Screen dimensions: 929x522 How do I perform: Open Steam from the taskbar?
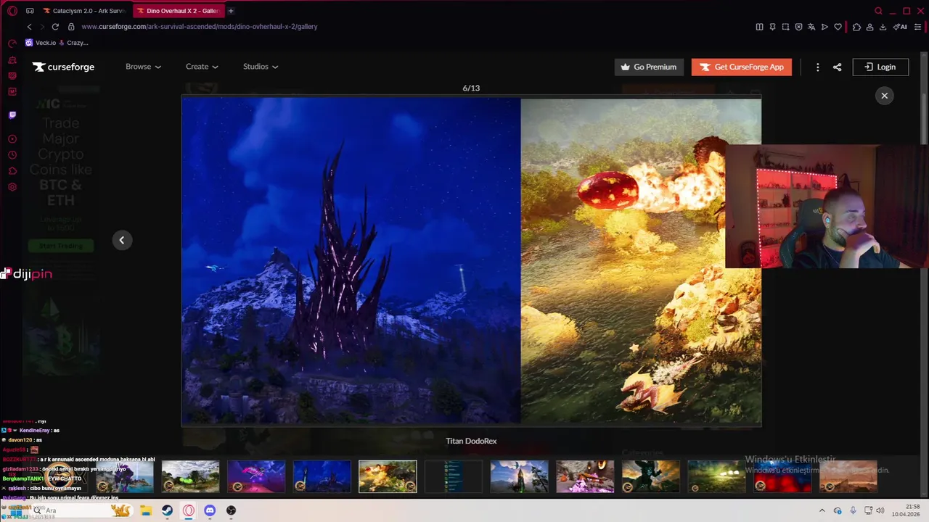[167, 510]
